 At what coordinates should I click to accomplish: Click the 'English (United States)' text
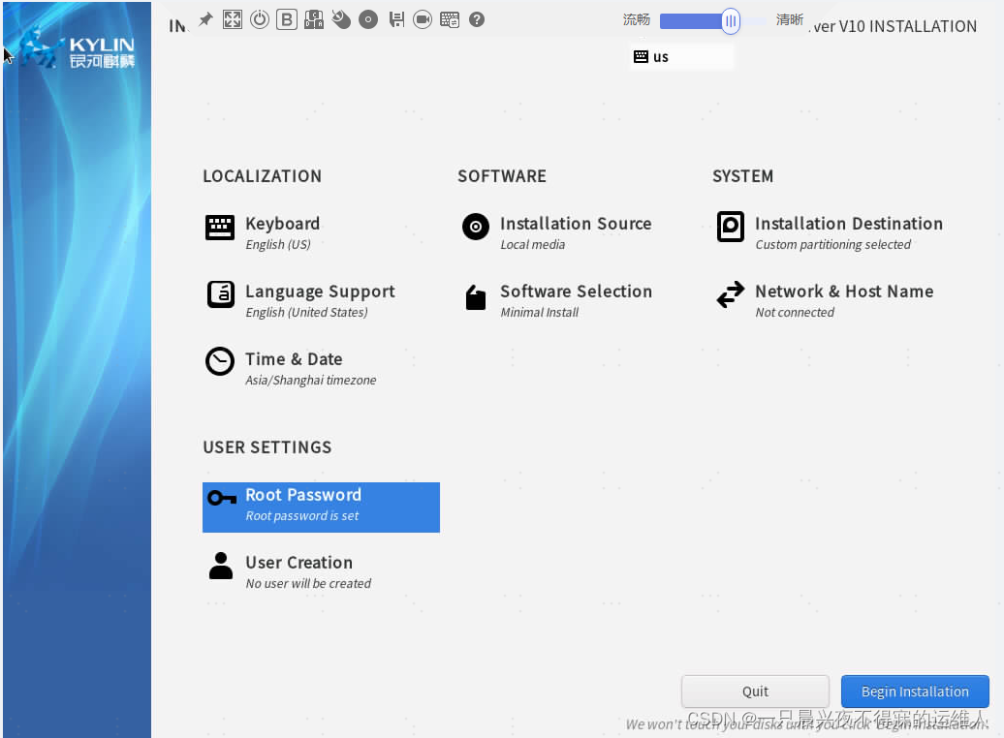(x=306, y=313)
